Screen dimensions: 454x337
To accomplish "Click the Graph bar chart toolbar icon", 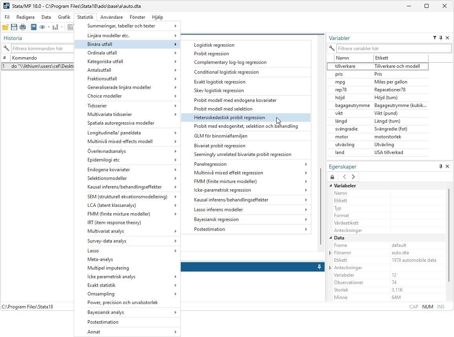I will click(55, 27).
